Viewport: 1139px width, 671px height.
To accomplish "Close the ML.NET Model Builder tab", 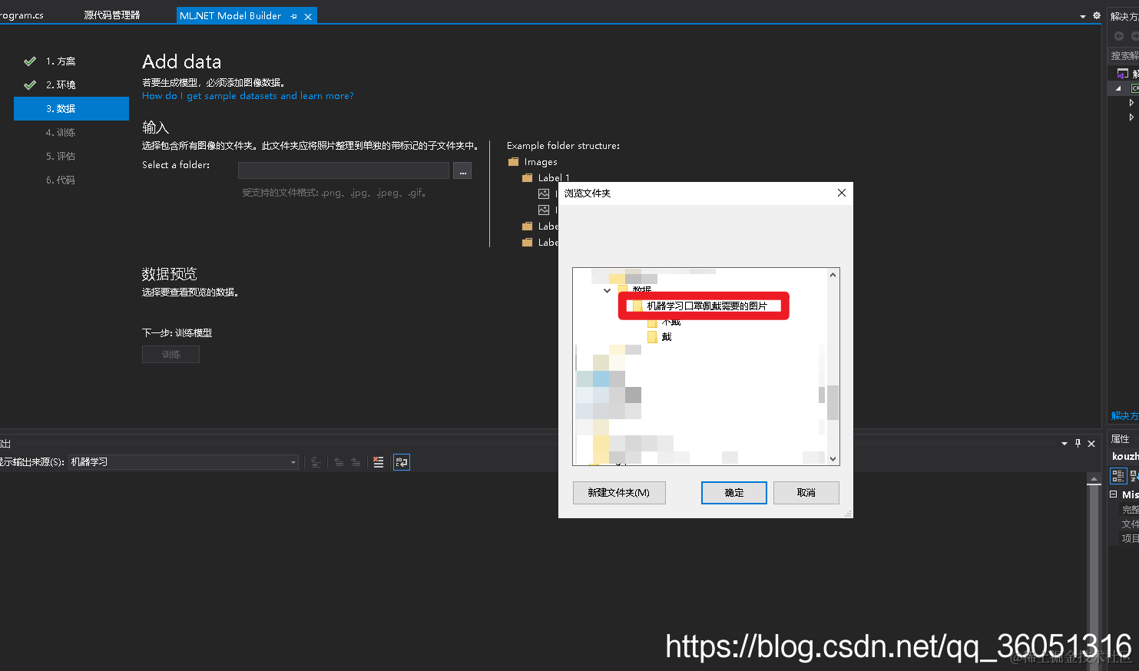I will pyautogui.click(x=308, y=16).
